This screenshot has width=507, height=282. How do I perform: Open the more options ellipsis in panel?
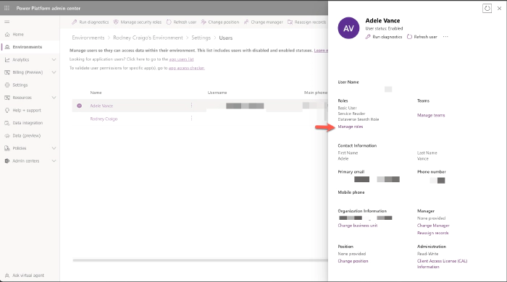point(445,37)
